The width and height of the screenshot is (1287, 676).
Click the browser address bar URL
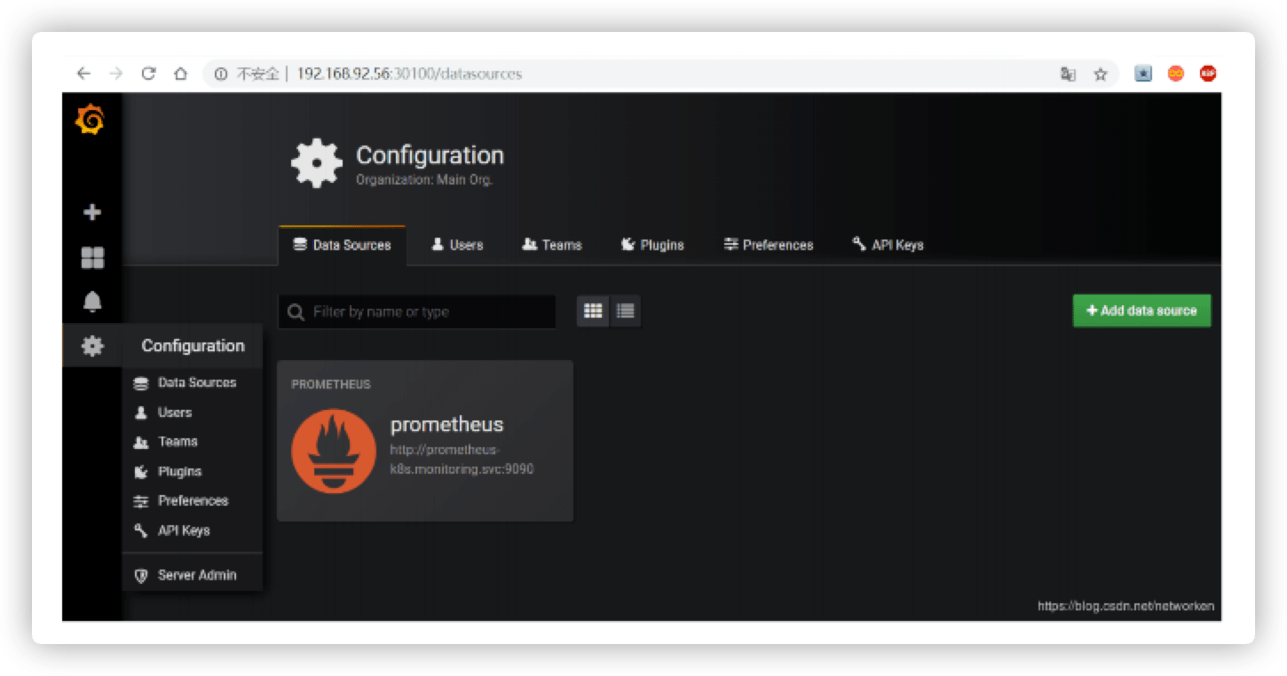pos(409,75)
